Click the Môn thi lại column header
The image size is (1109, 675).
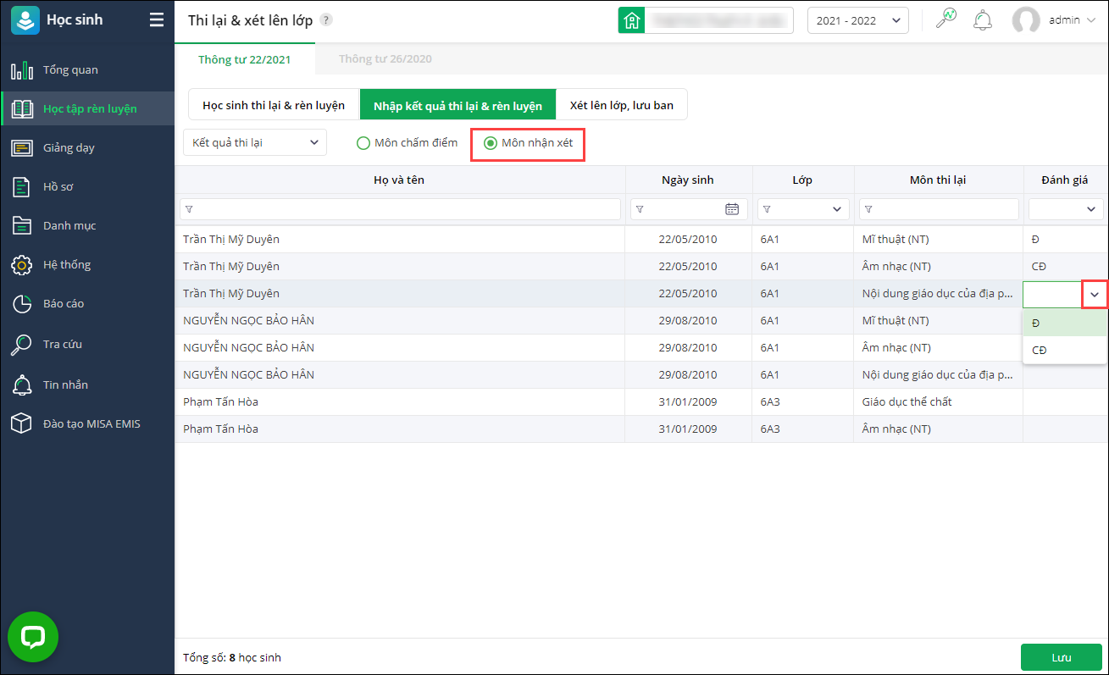[939, 180]
